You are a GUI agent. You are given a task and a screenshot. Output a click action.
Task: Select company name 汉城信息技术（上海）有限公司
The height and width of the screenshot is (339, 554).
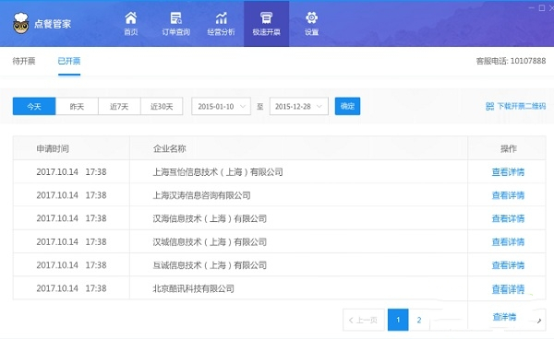coord(210,241)
